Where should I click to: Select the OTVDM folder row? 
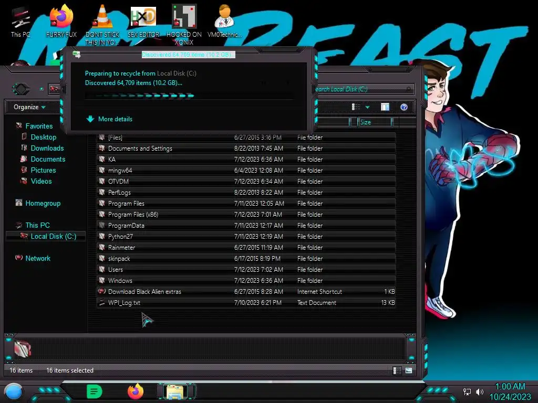246,181
